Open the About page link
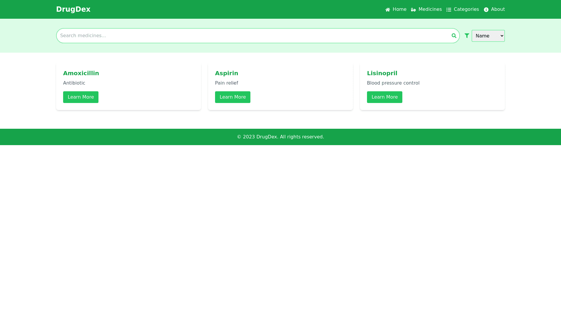The height and width of the screenshot is (316, 561). click(x=498, y=9)
